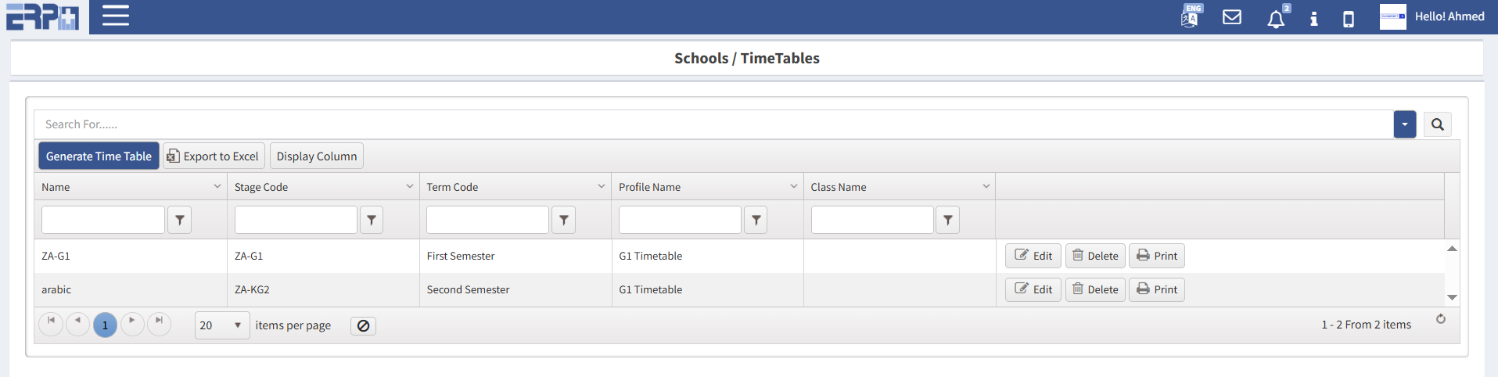Open the notifications bell icon

pos(1276,19)
